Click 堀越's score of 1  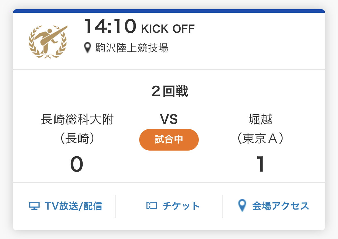click(x=261, y=165)
